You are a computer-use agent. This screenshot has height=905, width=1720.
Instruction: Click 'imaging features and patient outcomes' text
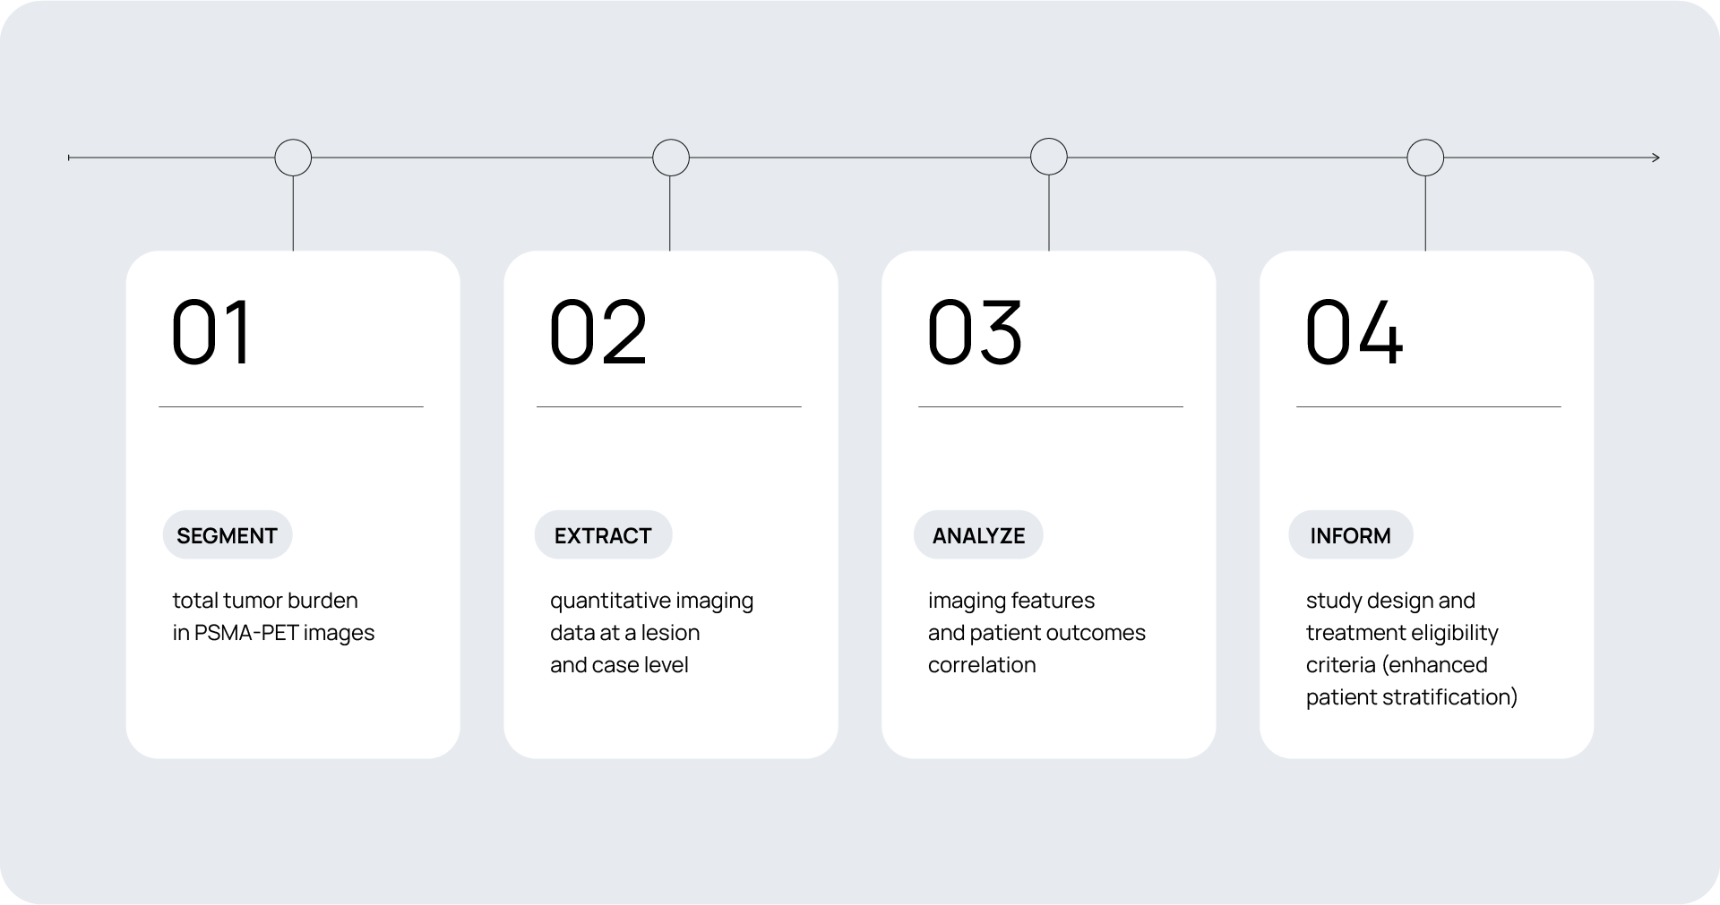1036,632
